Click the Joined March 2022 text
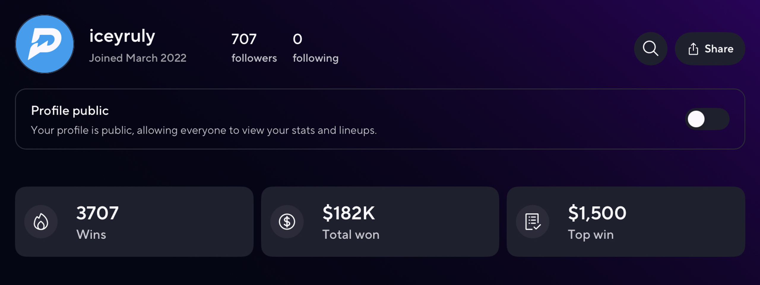 [138, 58]
